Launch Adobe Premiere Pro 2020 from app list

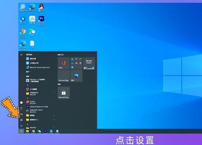(37, 107)
